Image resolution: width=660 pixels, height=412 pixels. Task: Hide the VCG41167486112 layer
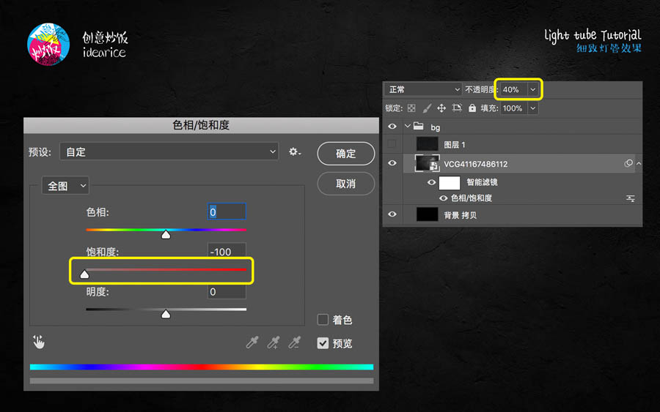(x=392, y=163)
